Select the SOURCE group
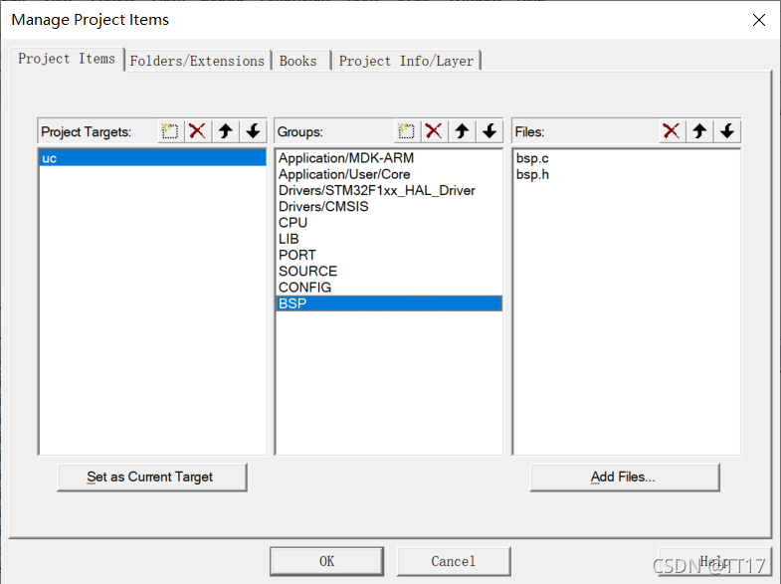Screen dimensions: 781x584 pyautogui.click(x=388, y=272)
